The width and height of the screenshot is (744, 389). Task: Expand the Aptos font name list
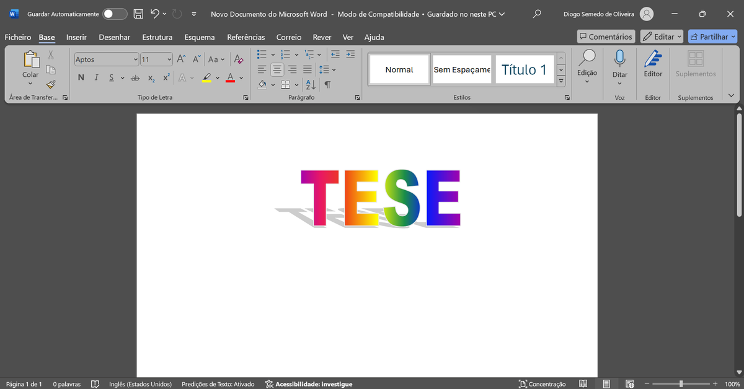pyautogui.click(x=135, y=59)
